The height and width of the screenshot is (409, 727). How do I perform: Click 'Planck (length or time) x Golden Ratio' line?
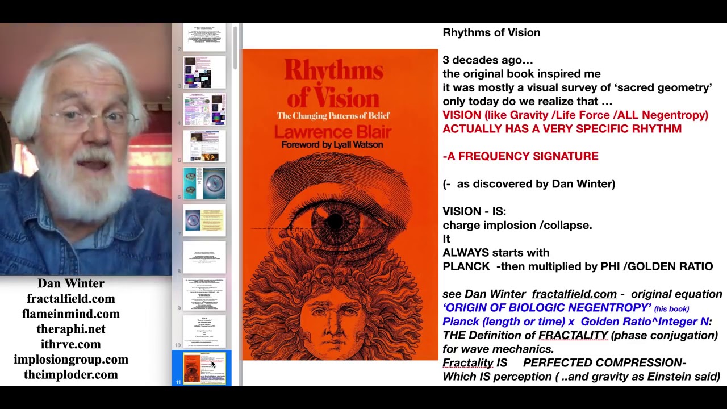577,322
